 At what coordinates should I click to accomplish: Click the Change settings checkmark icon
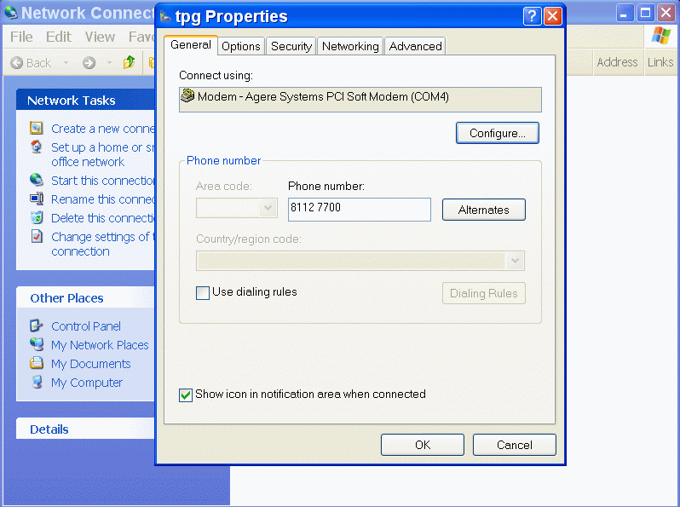[x=37, y=236]
